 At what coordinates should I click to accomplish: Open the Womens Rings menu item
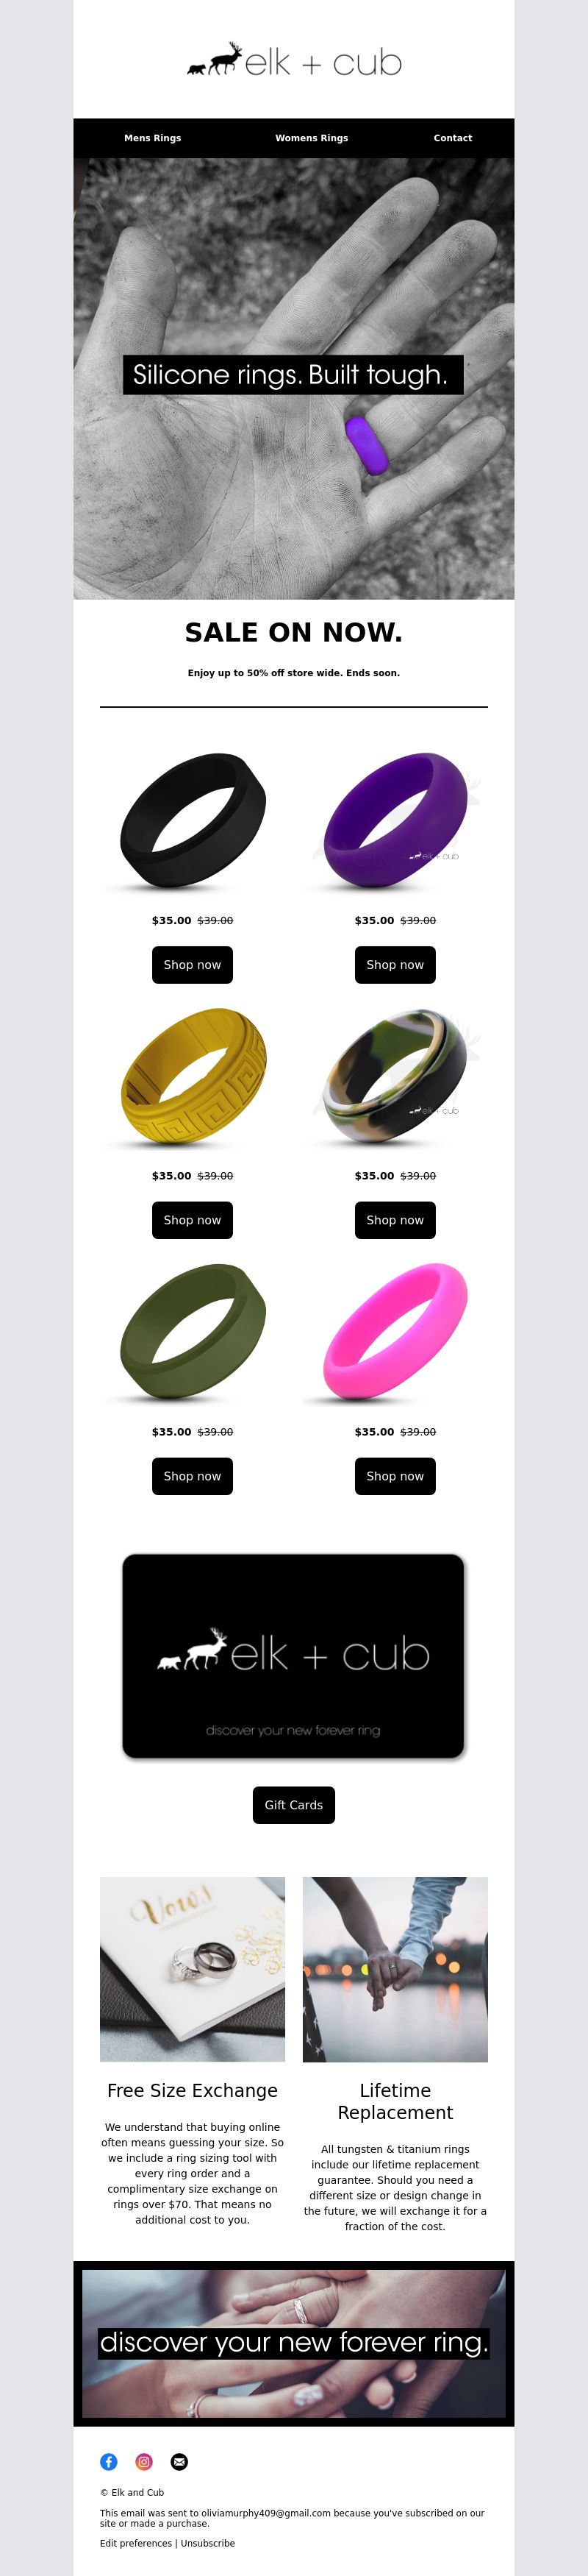pos(312,138)
